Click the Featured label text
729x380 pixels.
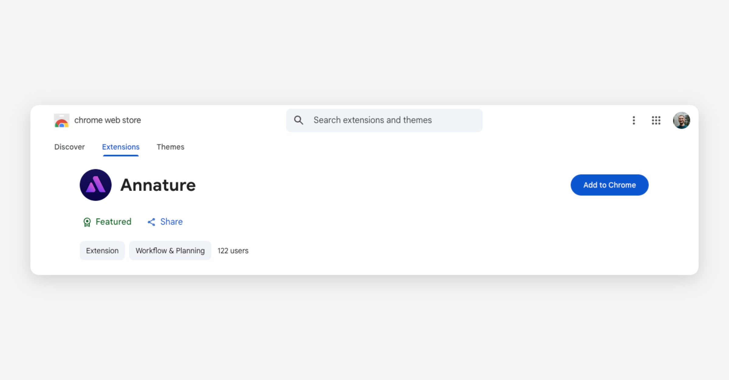113,222
